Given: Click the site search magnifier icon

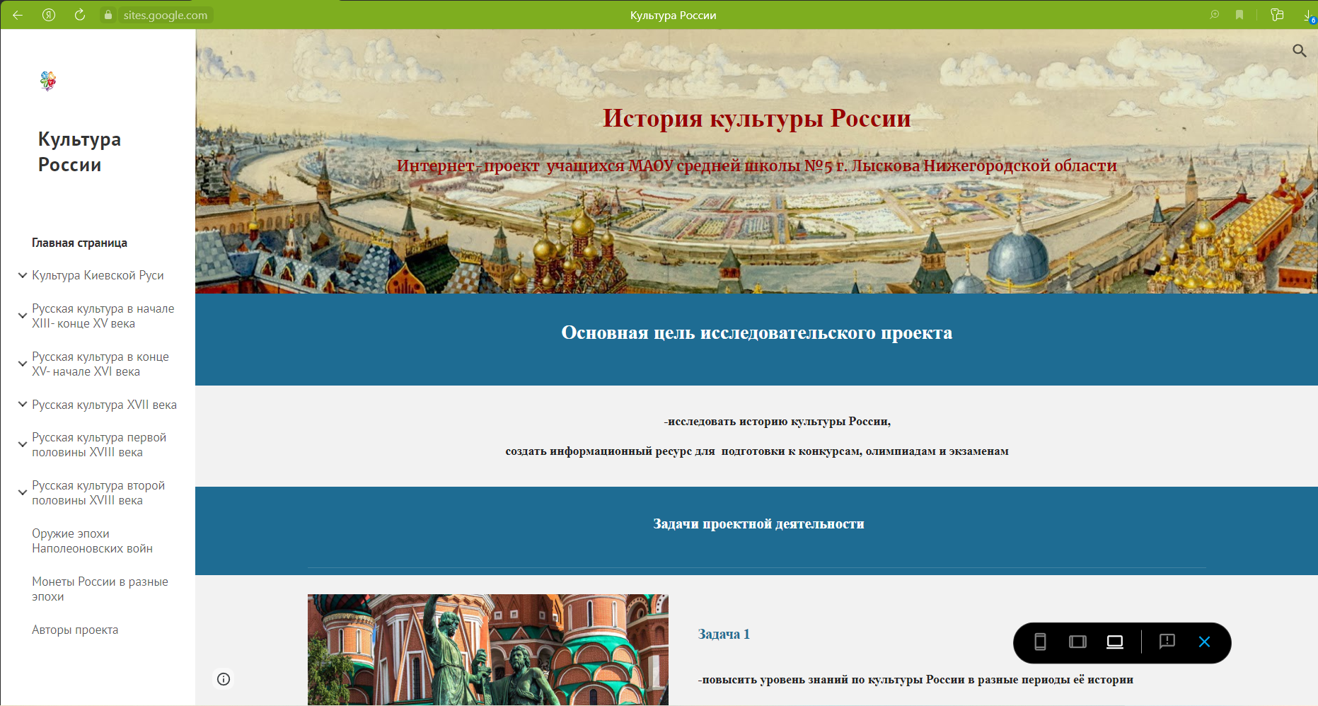Looking at the screenshot, I should [1299, 51].
